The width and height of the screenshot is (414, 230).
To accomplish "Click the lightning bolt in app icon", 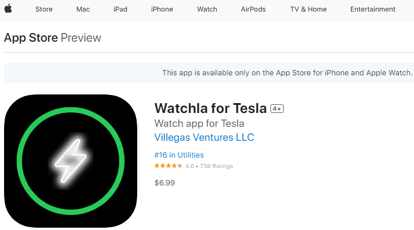I will pos(71,161).
